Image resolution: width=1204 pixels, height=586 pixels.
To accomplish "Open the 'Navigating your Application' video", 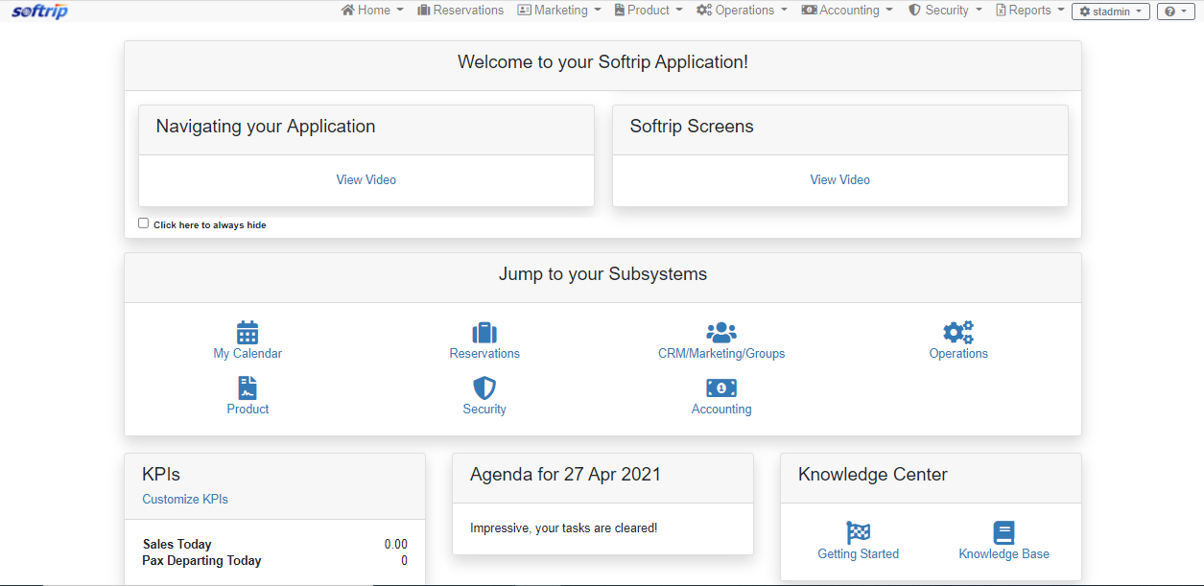I will 366,179.
